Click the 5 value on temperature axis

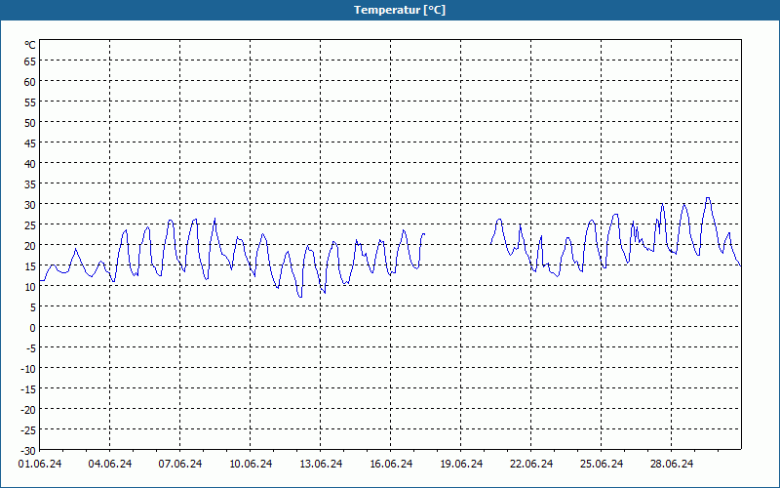(33, 307)
